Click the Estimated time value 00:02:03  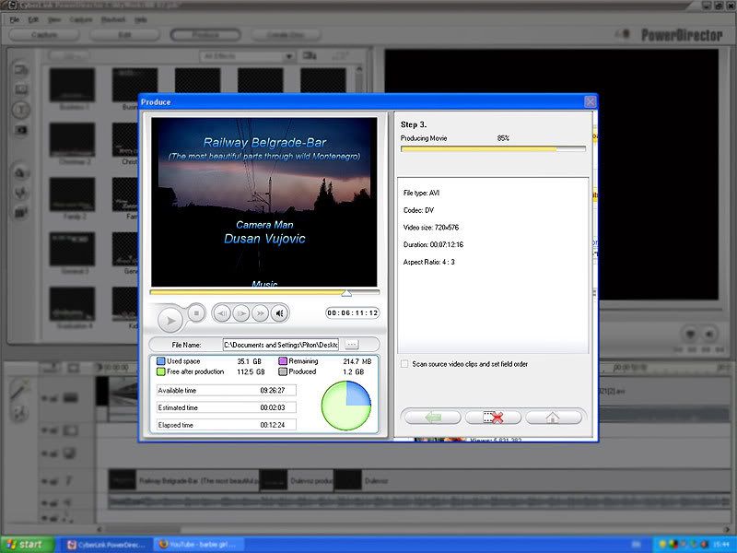tap(273, 407)
